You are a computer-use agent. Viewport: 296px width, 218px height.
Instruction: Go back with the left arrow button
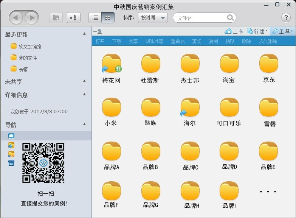tap(16, 17)
